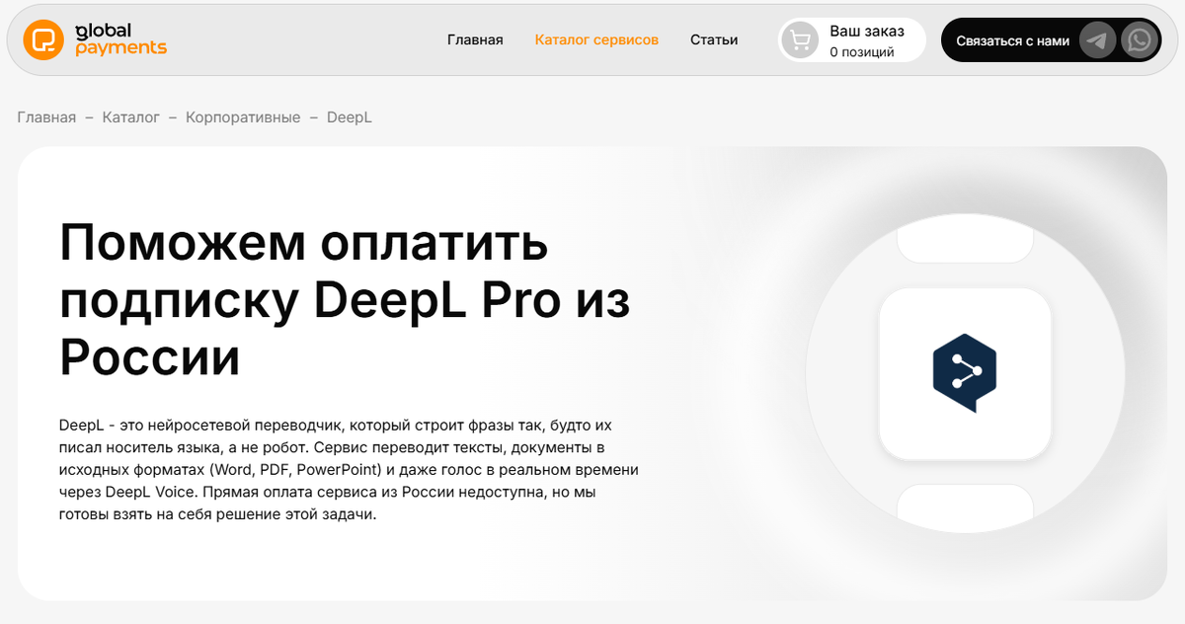The height and width of the screenshot is (624, 1185).
Task: Click the DeepL description paragraph text
Action: pyautogui.click(x=349, y=470)
